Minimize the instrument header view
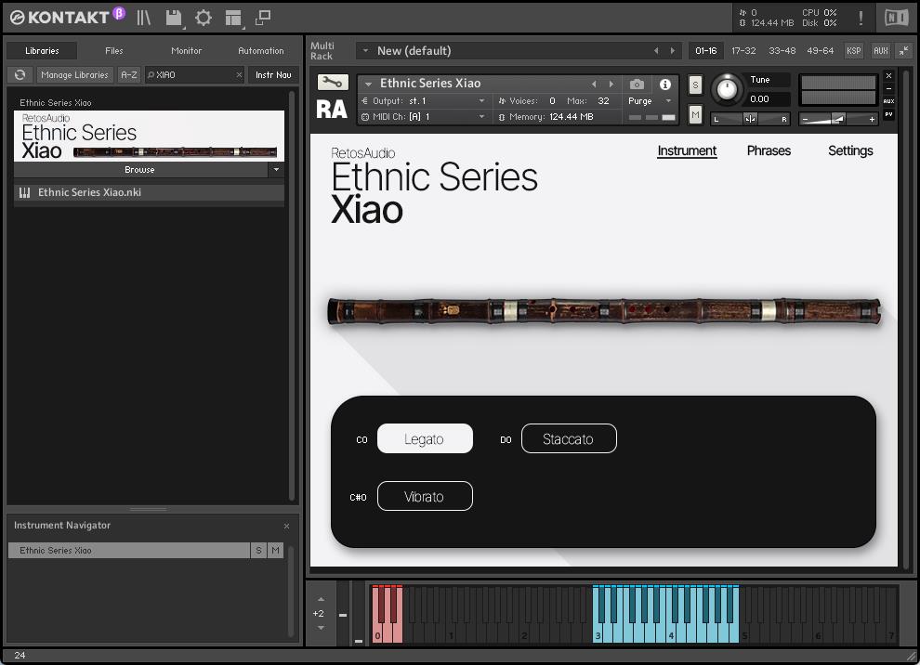The width and height of the screenshot is (920, 665). (x=889, y=88)
